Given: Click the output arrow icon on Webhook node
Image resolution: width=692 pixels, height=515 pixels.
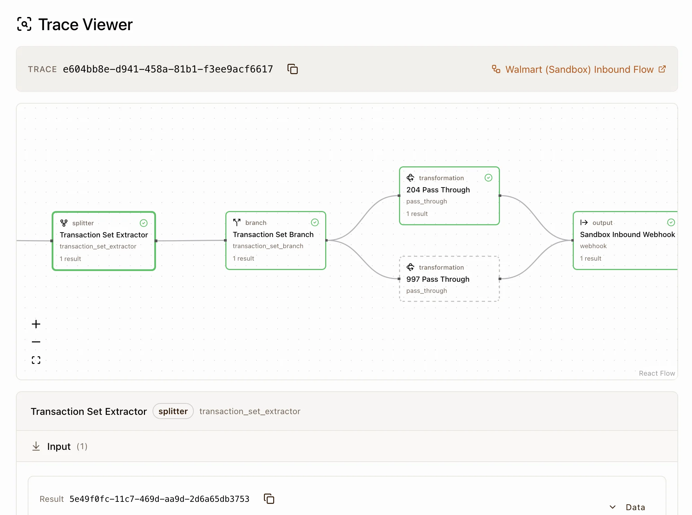Looking at the screenshot, I should click(584, 222).
